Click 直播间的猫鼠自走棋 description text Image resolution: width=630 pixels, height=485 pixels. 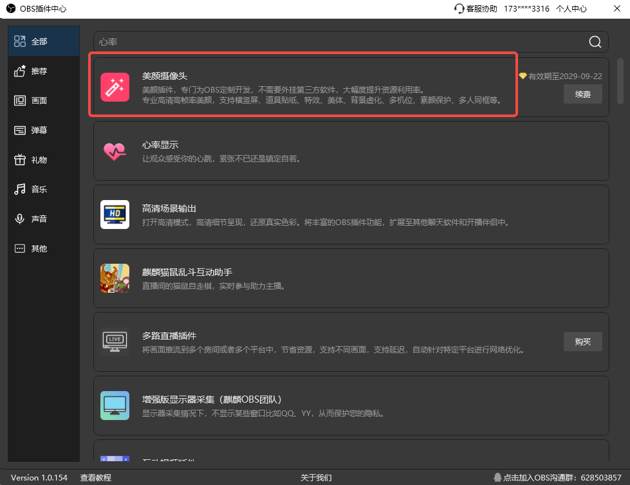coord(214,286)
